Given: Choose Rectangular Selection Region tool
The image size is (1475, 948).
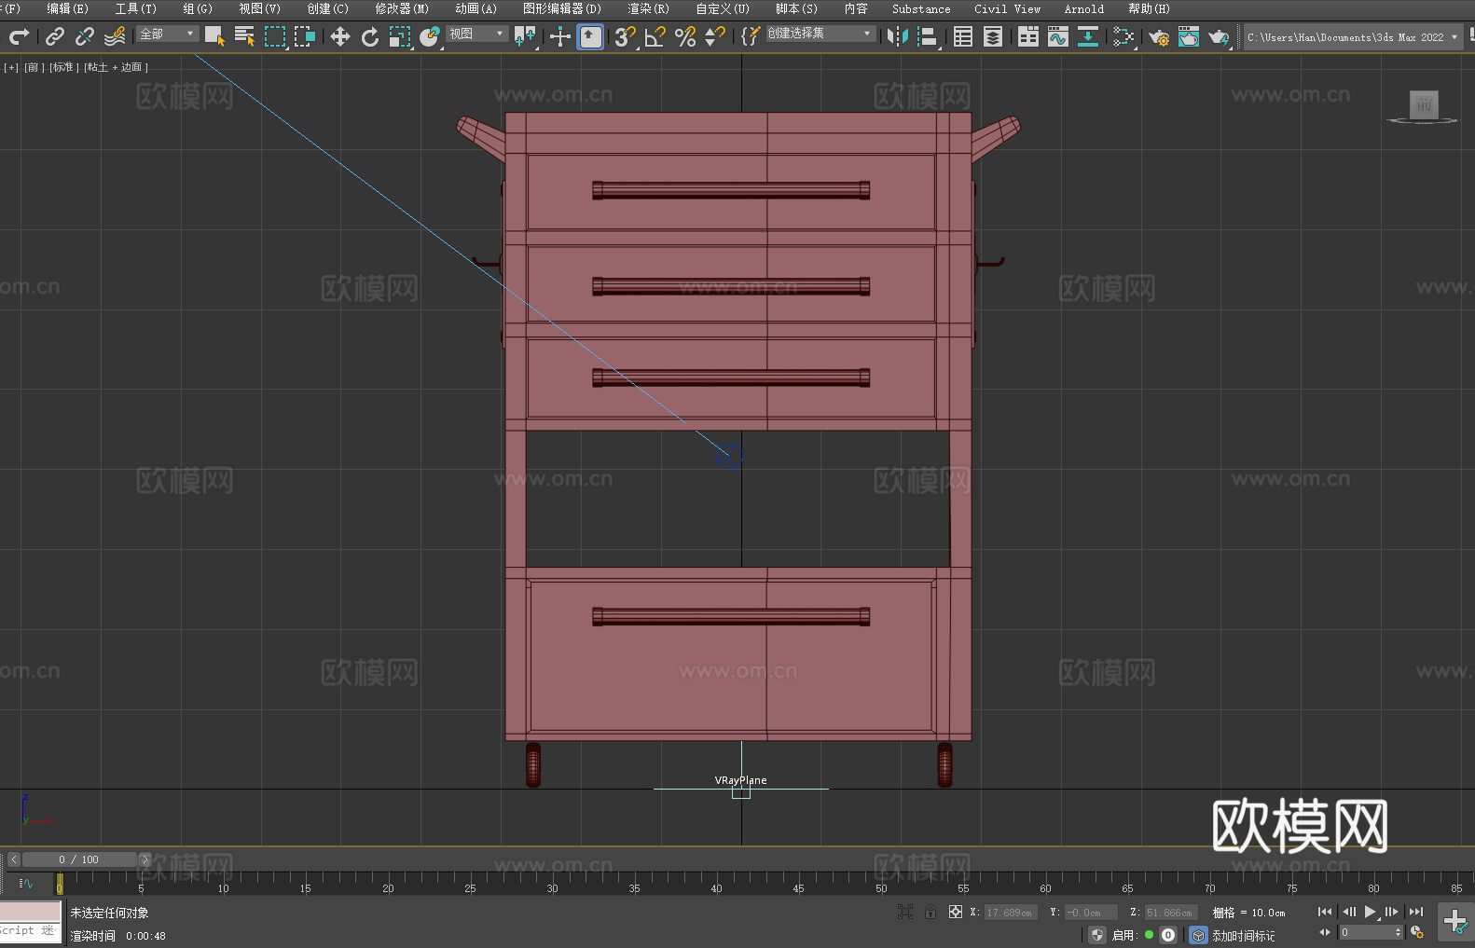Looking at the screenshot, I should coord(274,36).
